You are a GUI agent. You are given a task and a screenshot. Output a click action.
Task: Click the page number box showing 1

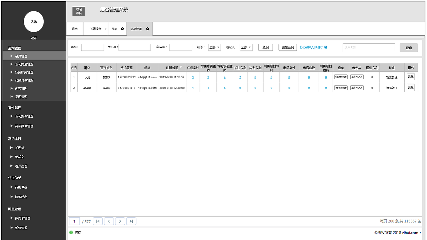[74, 221]
